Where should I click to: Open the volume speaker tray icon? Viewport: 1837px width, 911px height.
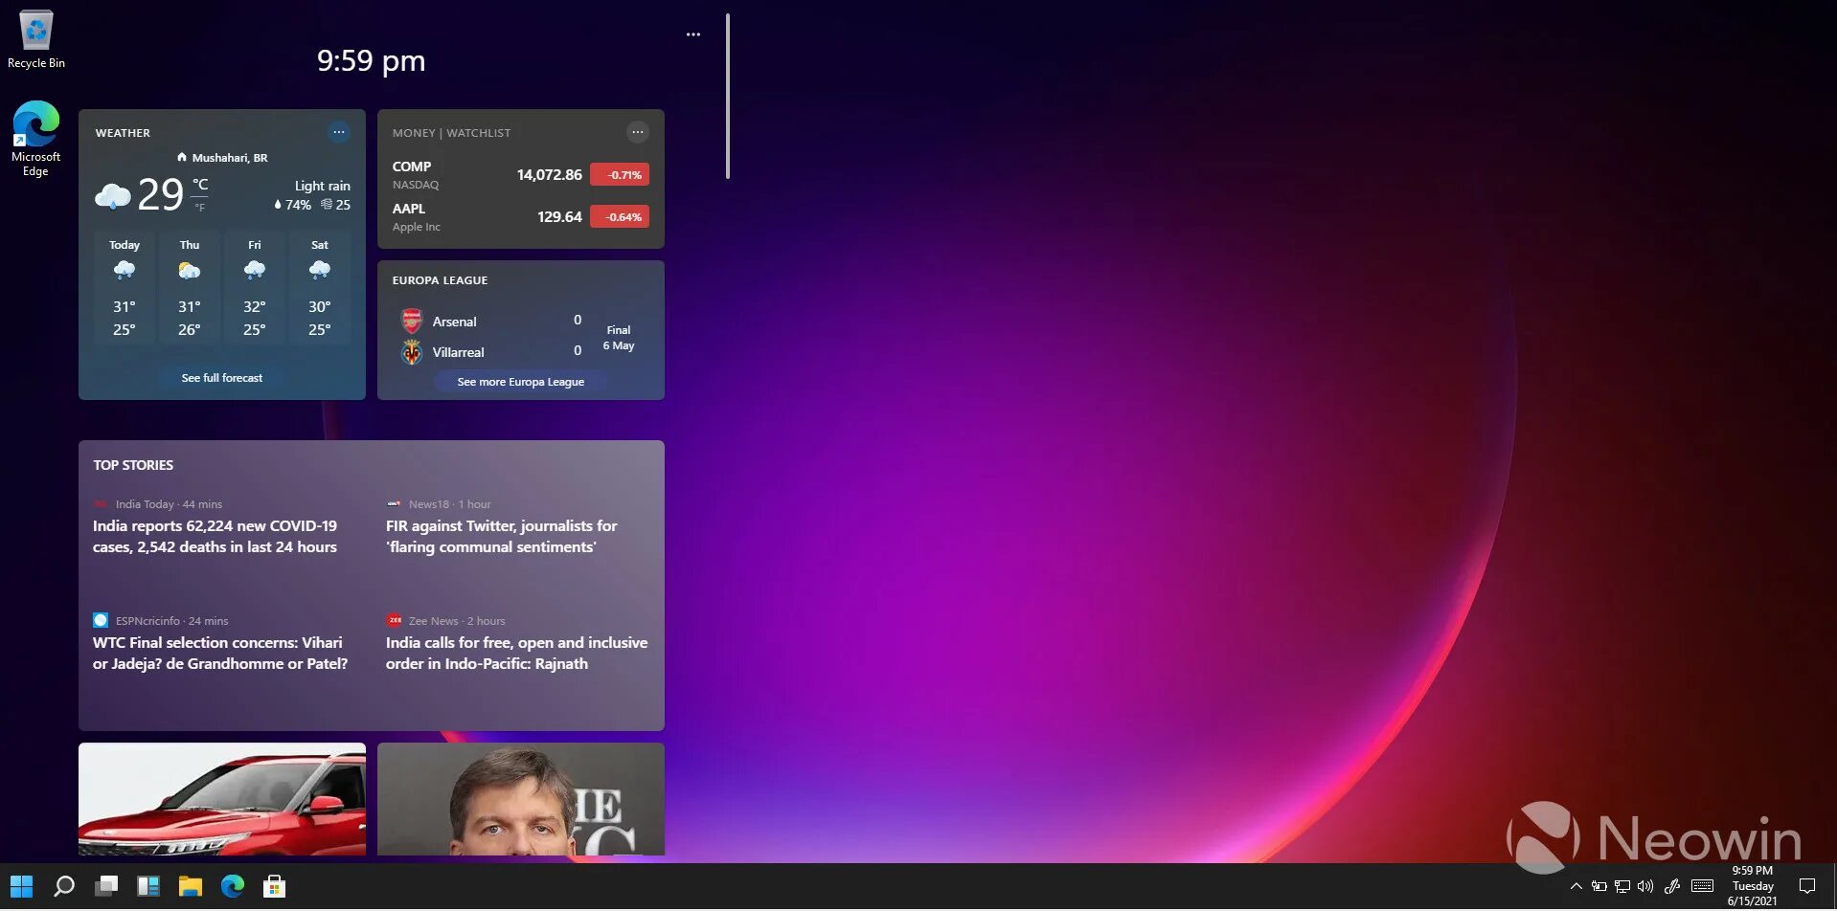click(x=1645, y=887)
